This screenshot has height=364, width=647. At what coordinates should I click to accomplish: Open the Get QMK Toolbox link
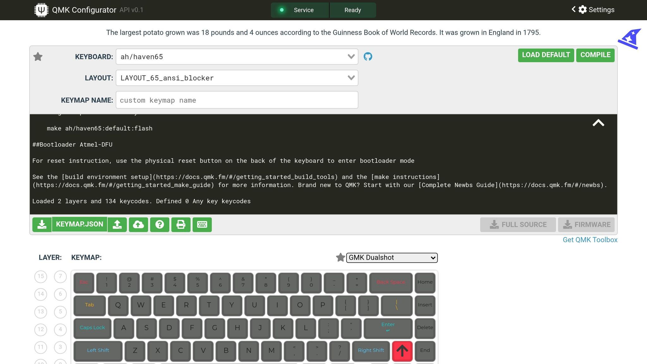tap(590, 240)
